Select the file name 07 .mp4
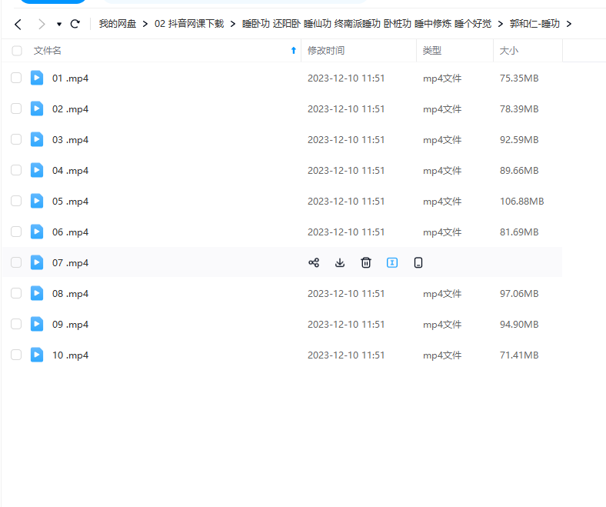Screen dimensions: 606x507 click(70, 263)
